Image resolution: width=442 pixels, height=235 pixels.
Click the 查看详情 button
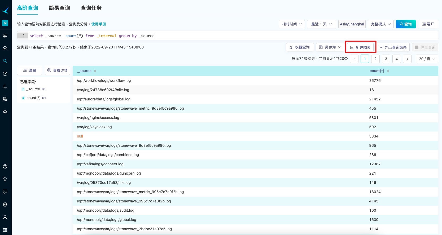57,70
